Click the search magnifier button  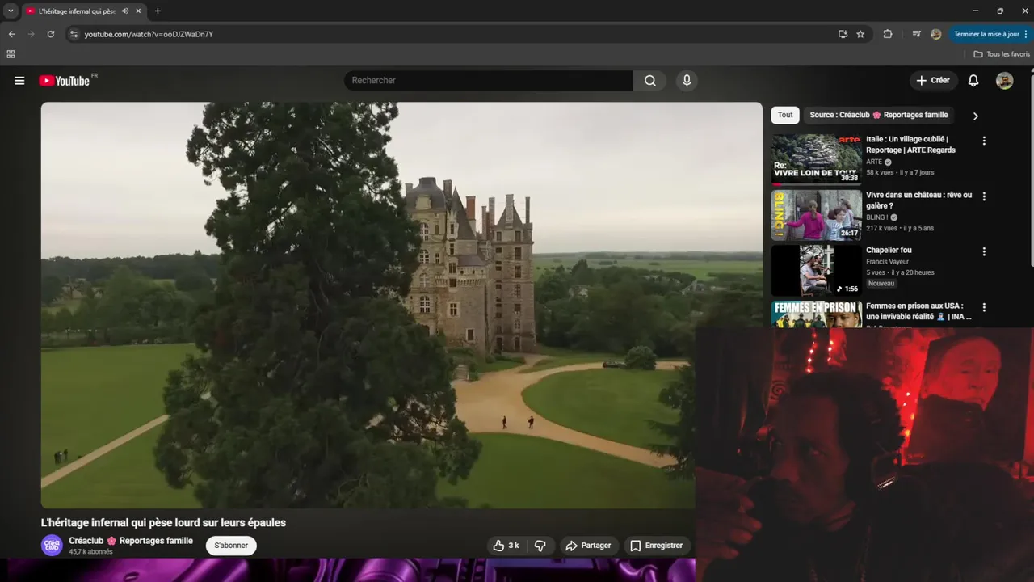click(650, 81)
